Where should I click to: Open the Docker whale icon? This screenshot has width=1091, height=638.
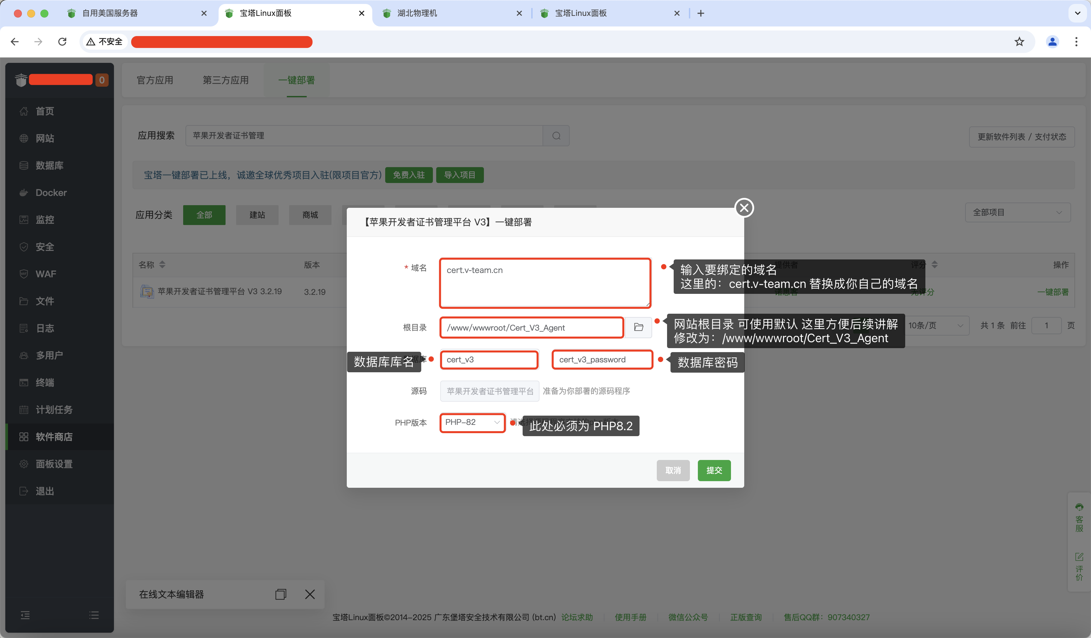pyautogui.click(x=24, y=193)
